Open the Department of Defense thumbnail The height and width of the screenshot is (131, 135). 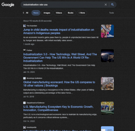(107, 108)
